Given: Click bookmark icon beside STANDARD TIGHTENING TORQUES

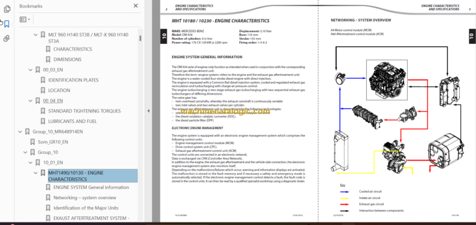Looking at the screenshot, I should pyautogui.click(x=43, y=111).
